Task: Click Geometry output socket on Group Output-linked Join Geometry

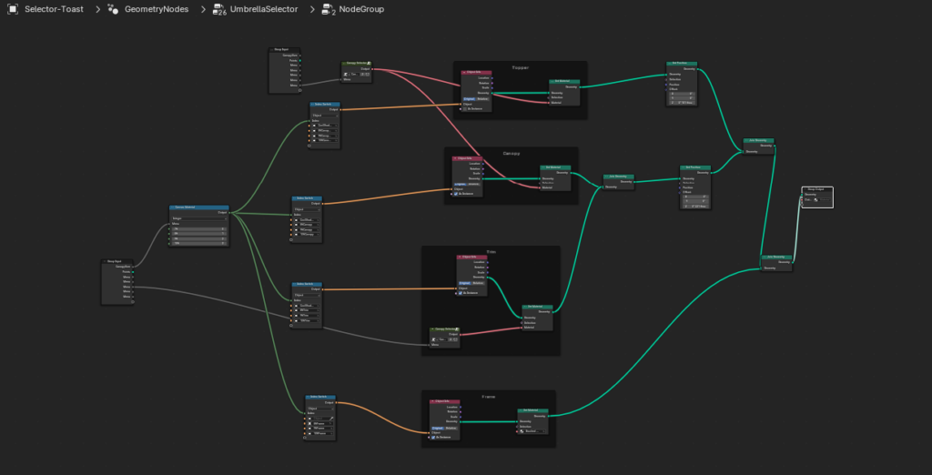Action: tap(793, 262)
